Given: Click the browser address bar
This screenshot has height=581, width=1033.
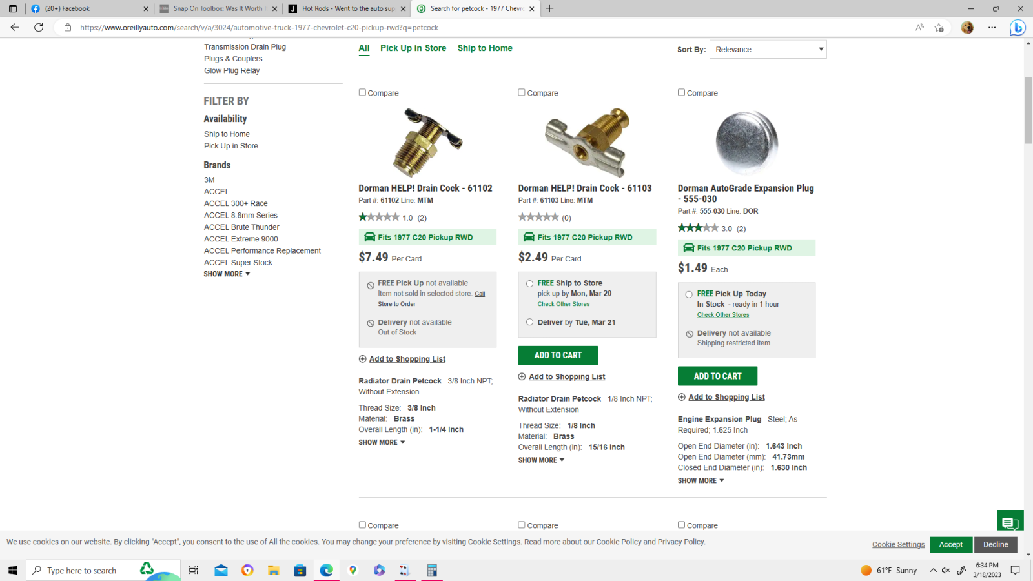Looking at the screenshot, I should [x=491, y=28].
